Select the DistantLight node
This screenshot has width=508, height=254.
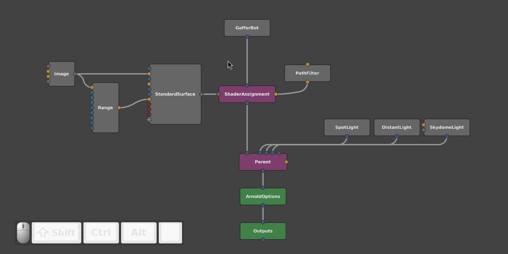397,127
